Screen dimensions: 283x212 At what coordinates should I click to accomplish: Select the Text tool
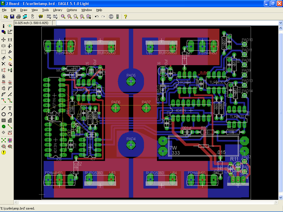[x=10, y=108]
